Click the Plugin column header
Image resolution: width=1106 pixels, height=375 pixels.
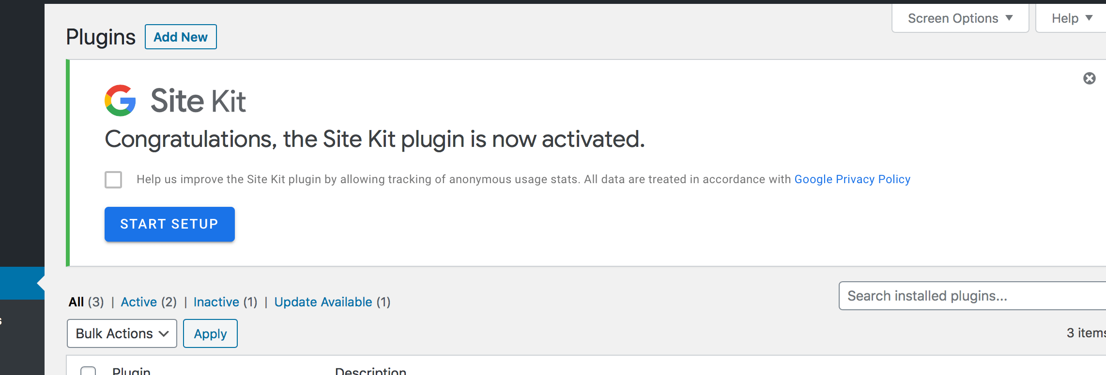point(131,371)
